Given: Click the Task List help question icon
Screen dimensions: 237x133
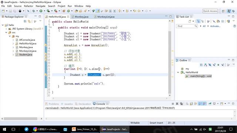Looking at the screenshot, I should 234,26.
